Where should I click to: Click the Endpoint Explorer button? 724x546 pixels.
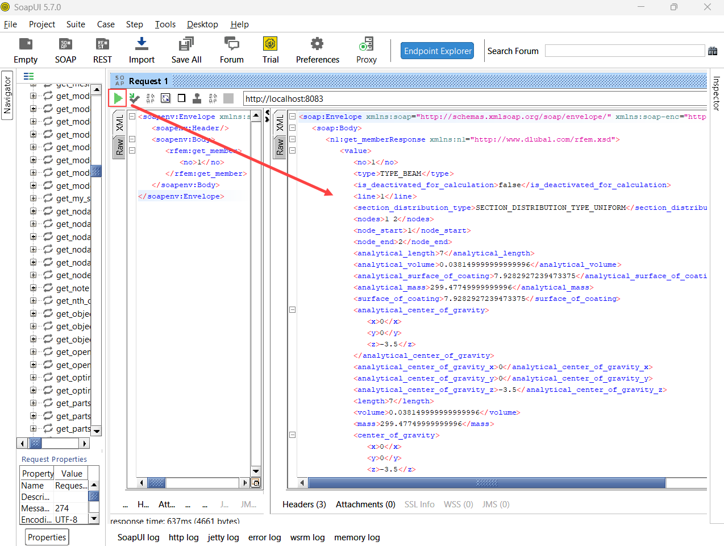point(437,50)
